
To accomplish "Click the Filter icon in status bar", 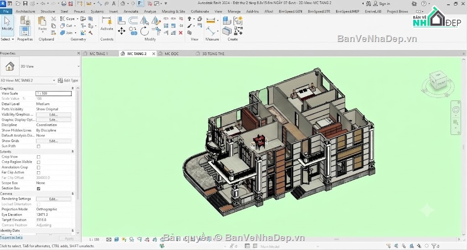I will 434,246.
